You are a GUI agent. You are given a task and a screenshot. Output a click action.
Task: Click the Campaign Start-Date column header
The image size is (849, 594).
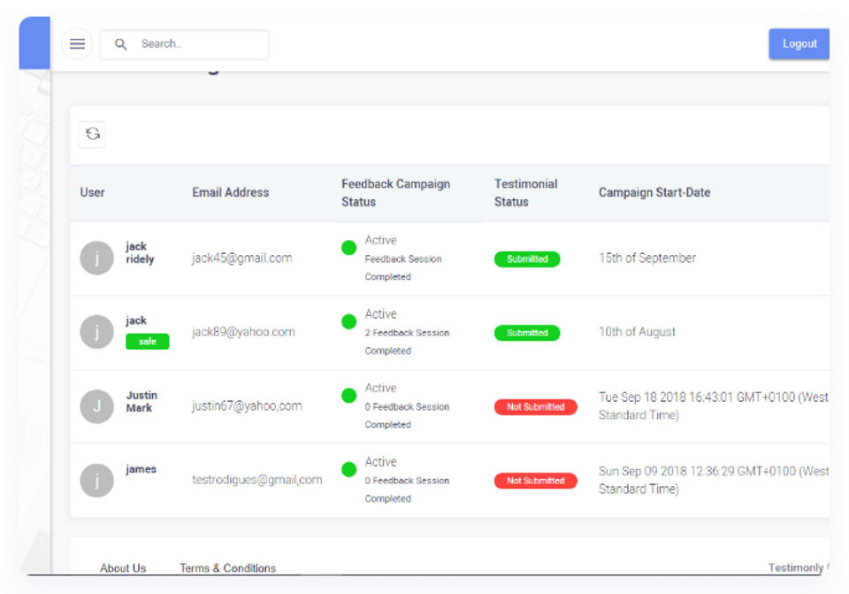point(654,192)
